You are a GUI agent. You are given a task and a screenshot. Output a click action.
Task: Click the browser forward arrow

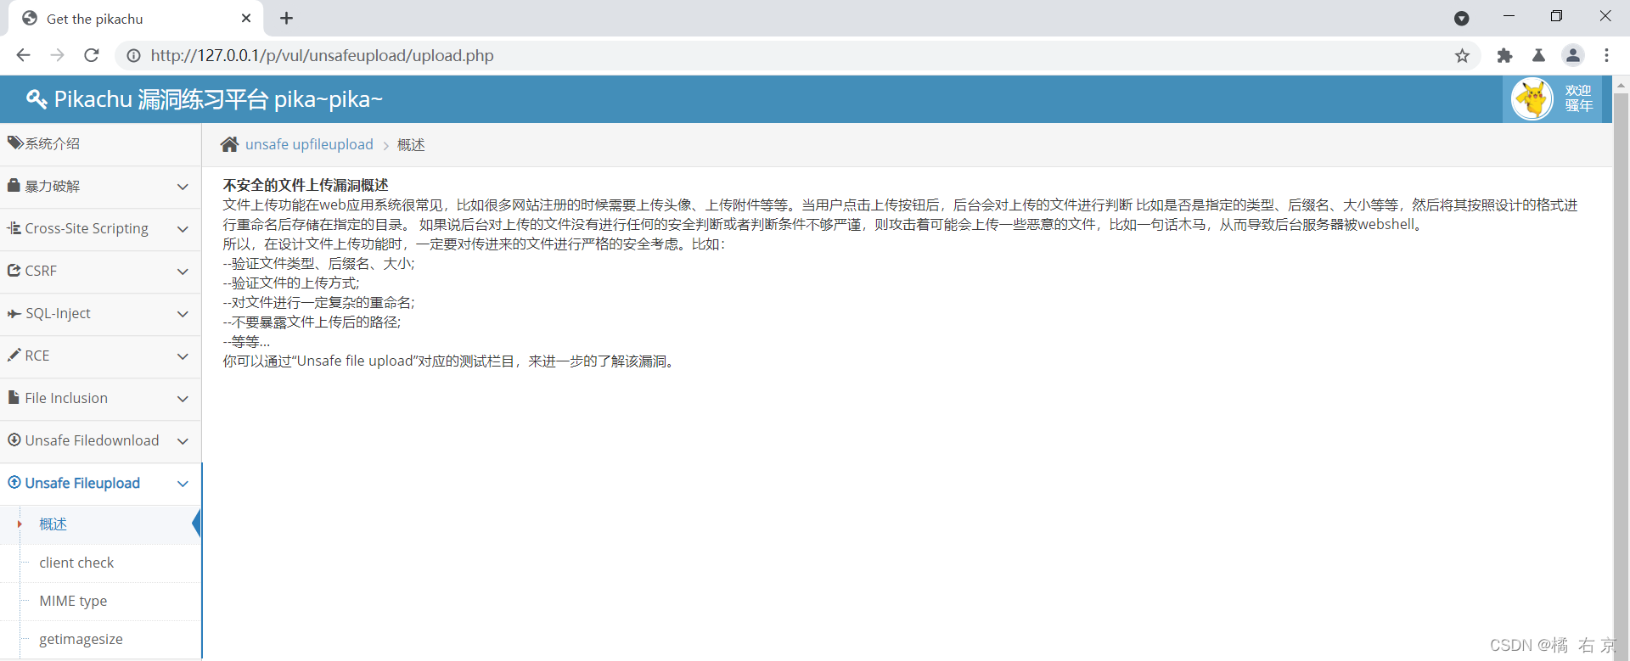pos(57,55)
